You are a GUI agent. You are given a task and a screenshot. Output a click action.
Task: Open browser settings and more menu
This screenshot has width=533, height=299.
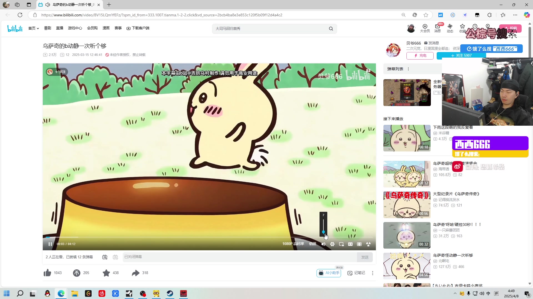pos(515,15)
